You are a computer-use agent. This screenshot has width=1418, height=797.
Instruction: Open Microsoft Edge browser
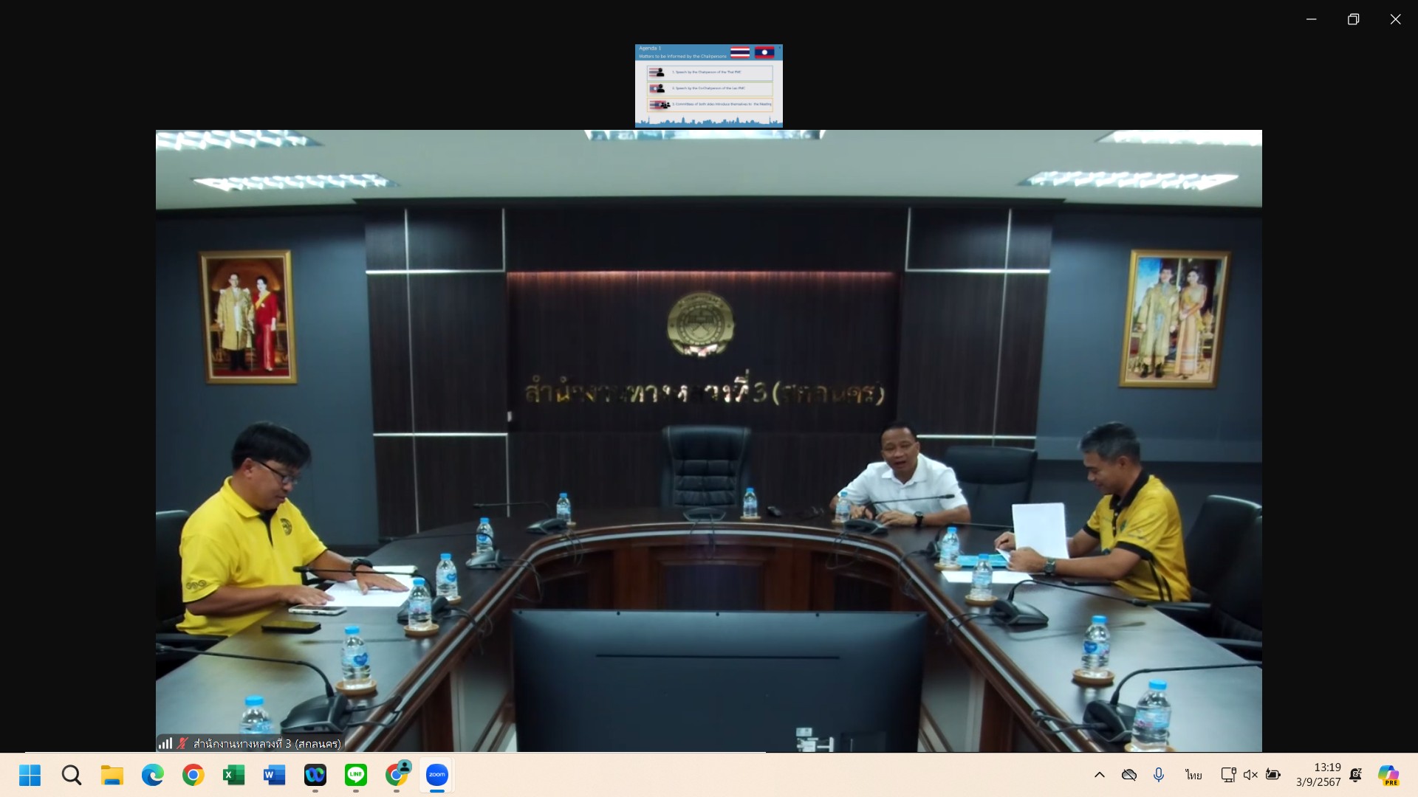(153, 775)
